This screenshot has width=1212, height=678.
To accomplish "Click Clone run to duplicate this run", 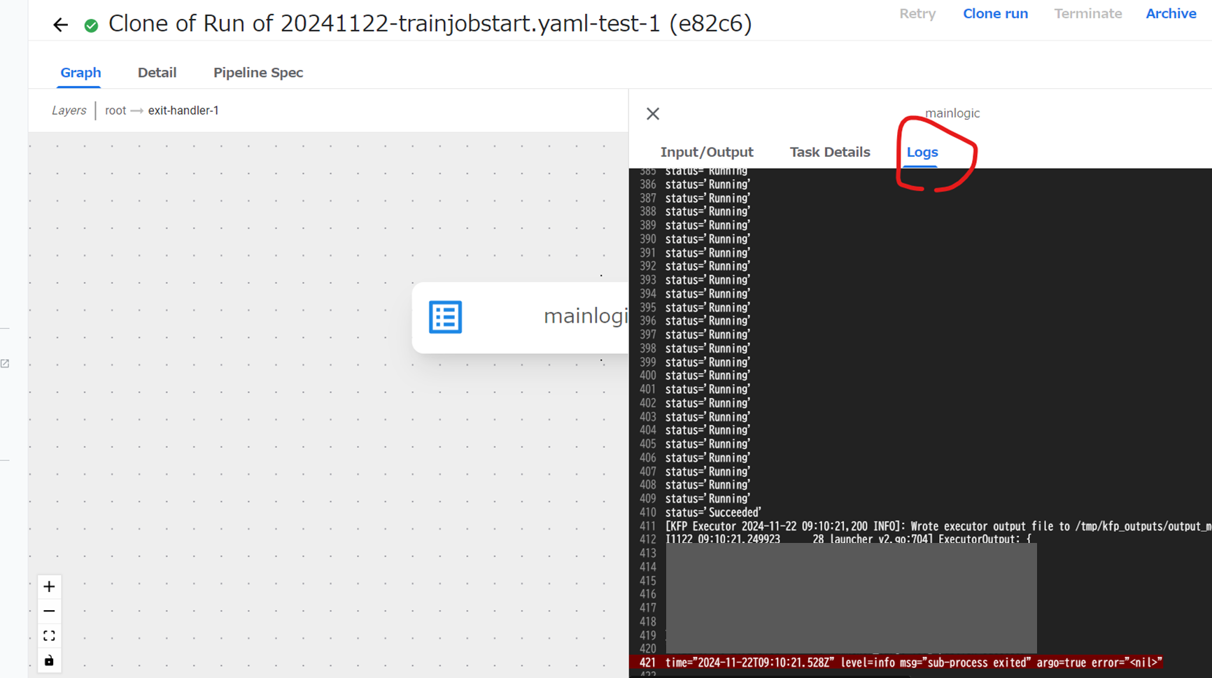I will tap(995, 13).
